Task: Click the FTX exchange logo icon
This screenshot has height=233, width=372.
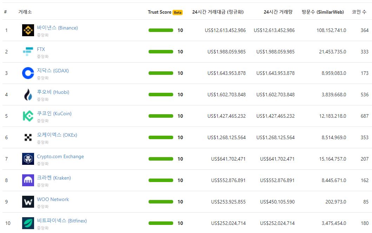Action: tap(28, 52)
